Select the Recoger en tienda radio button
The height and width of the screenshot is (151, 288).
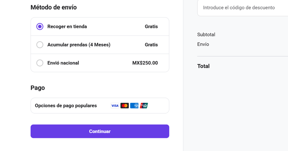point(40,27)
